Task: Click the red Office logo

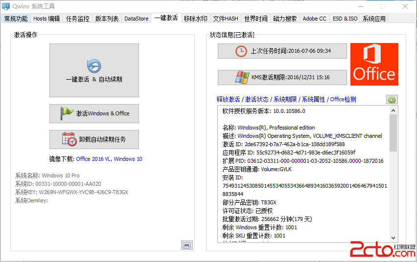Action: pos(374,64)
